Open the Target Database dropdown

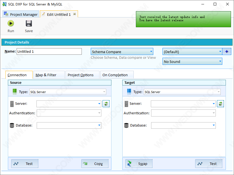[x=183, y=125]
